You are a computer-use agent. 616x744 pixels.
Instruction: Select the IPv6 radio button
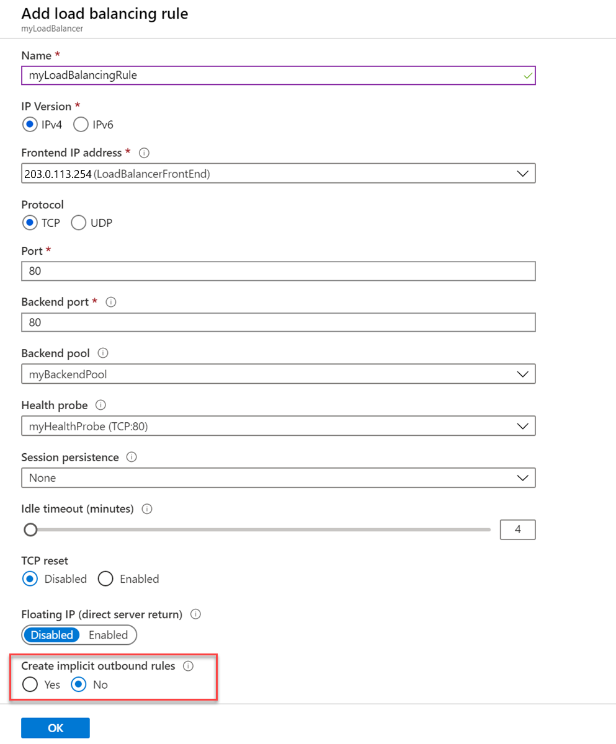click(x=81, y=124)
